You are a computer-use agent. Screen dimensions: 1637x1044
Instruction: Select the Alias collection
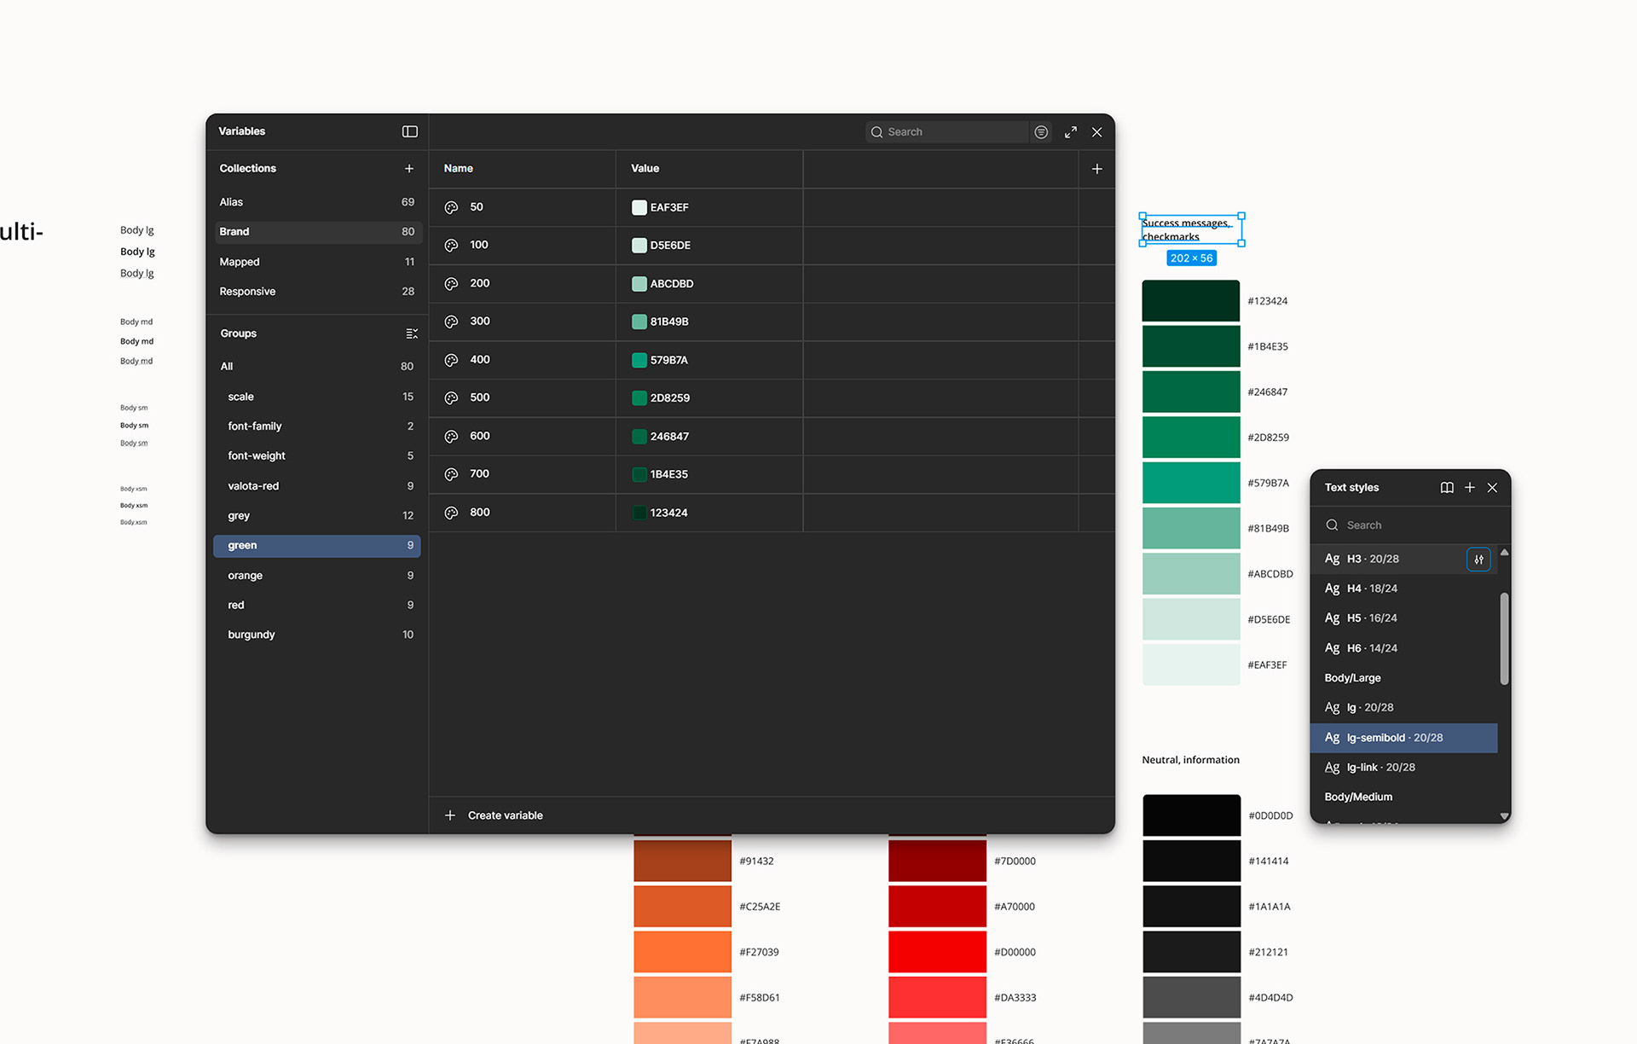pyautogui.click(x=232, y=202)
